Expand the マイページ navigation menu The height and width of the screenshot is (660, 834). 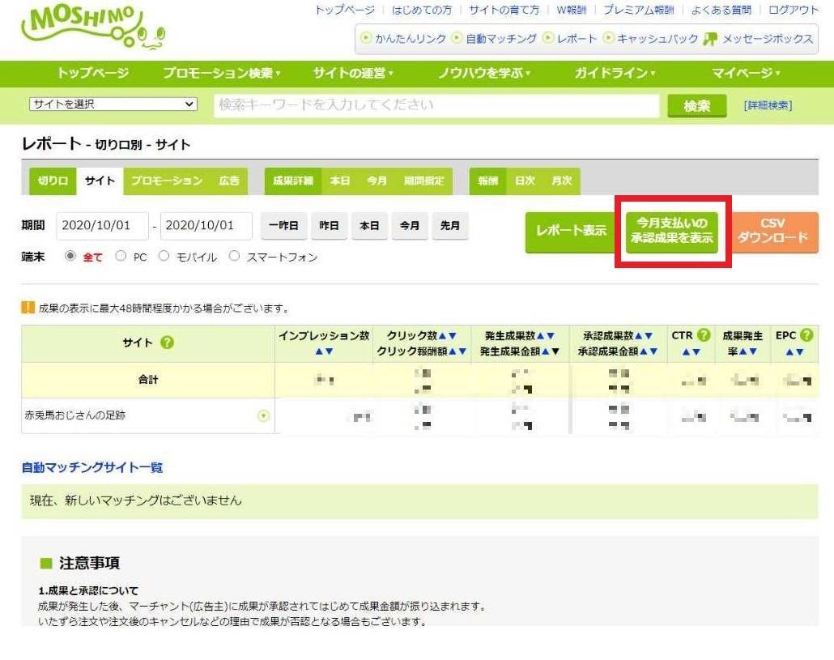point(746,73)
